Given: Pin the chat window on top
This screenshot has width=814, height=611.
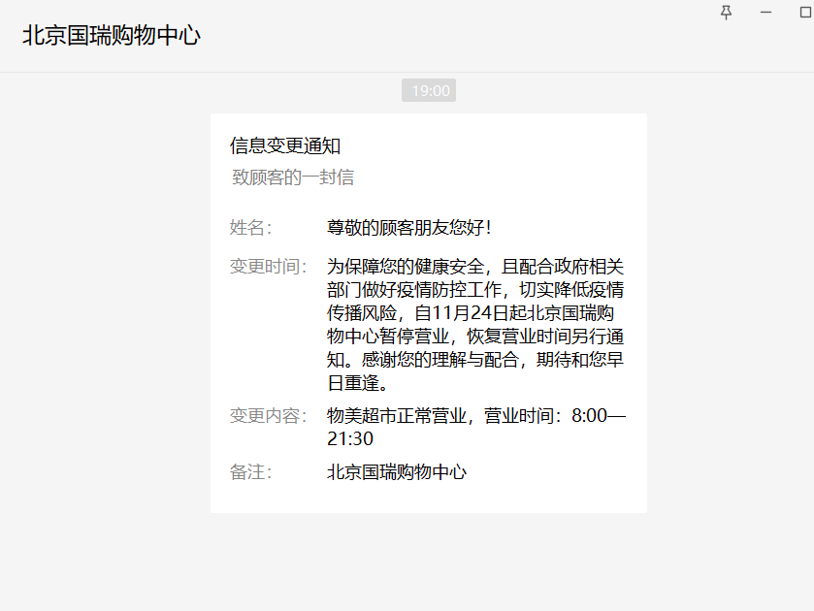Looking at the screenshot, I should coord(727,12).
